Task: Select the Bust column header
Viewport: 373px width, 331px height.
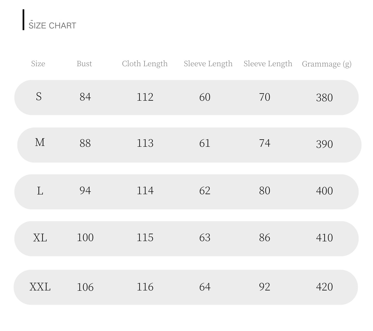Action: click(84, 64)
